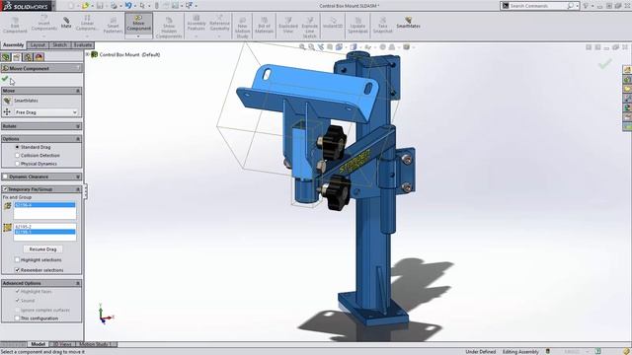Enable the Dynamic Clearance checkbox
Viewport: 632px width, 355px height.
coord(5,177)
